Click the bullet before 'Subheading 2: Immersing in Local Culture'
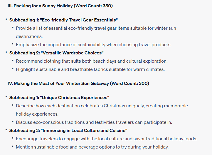 [6, 130]
